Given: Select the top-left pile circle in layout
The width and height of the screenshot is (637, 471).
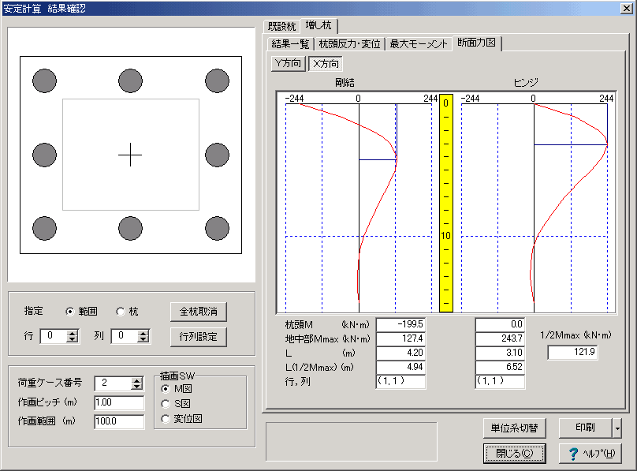Looking at the screenshot, I should coord(44,81).
